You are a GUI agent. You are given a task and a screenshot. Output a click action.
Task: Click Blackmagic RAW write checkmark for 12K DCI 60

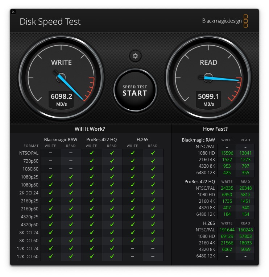(51, 256)
